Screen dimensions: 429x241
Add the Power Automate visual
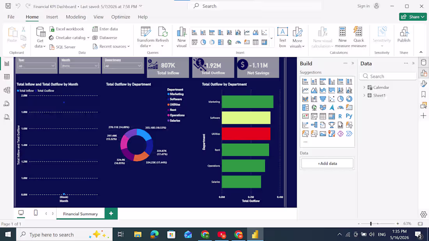349,134
